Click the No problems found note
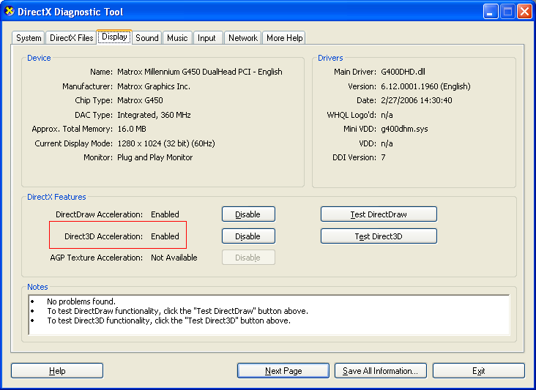 [81, 301]
